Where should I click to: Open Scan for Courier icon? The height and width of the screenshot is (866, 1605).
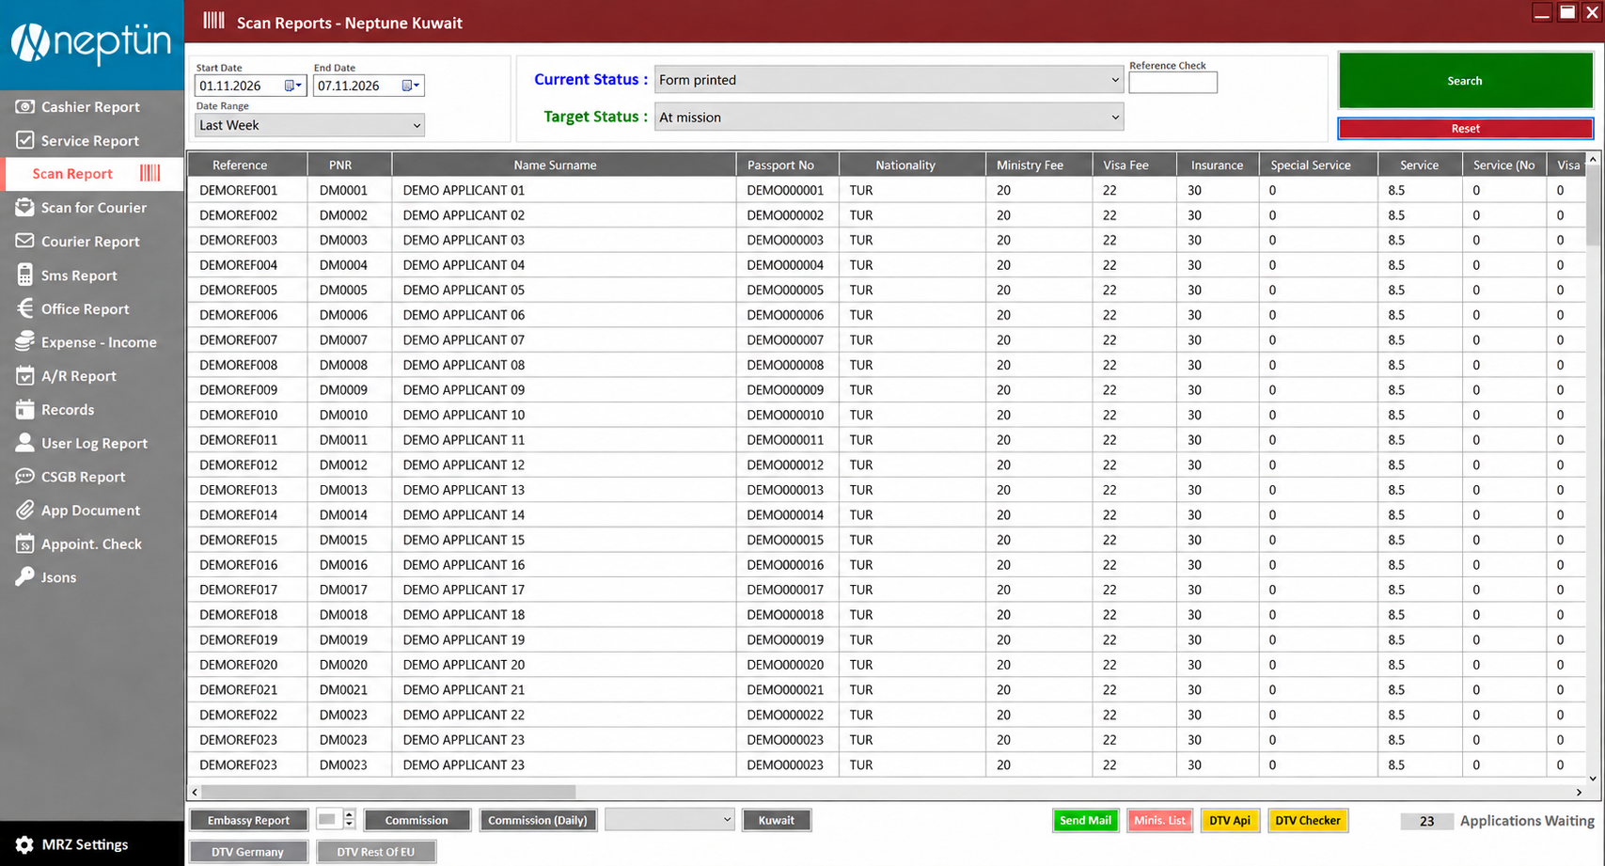[24, 207]
